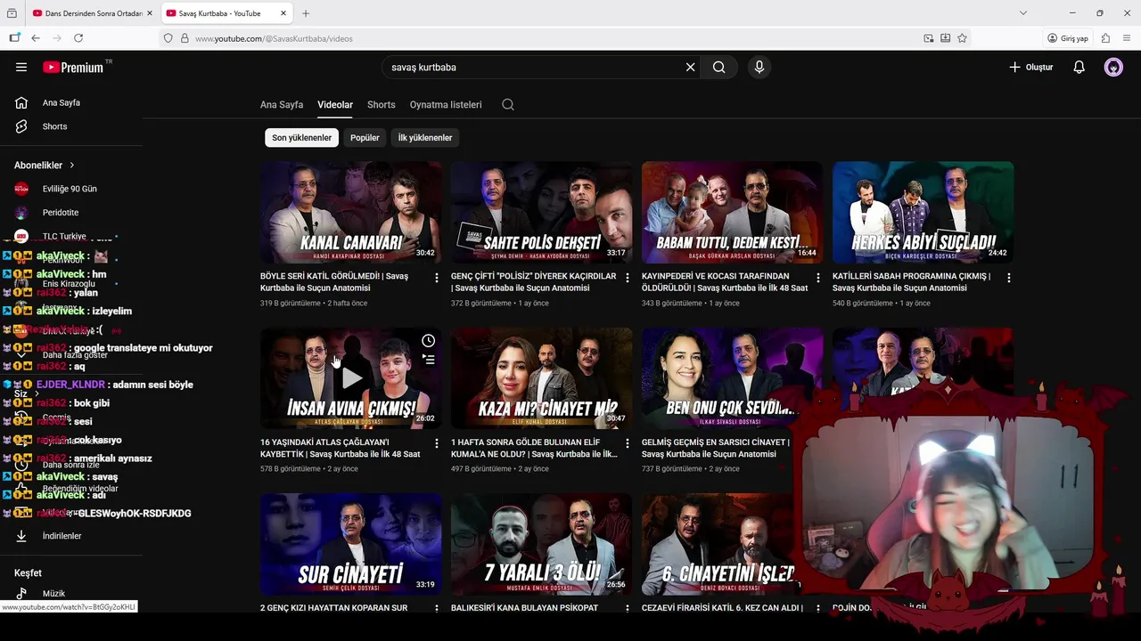Add the Atlas Çağlayan video to Watch Later
1141x641 pixels.
[429, 341]
